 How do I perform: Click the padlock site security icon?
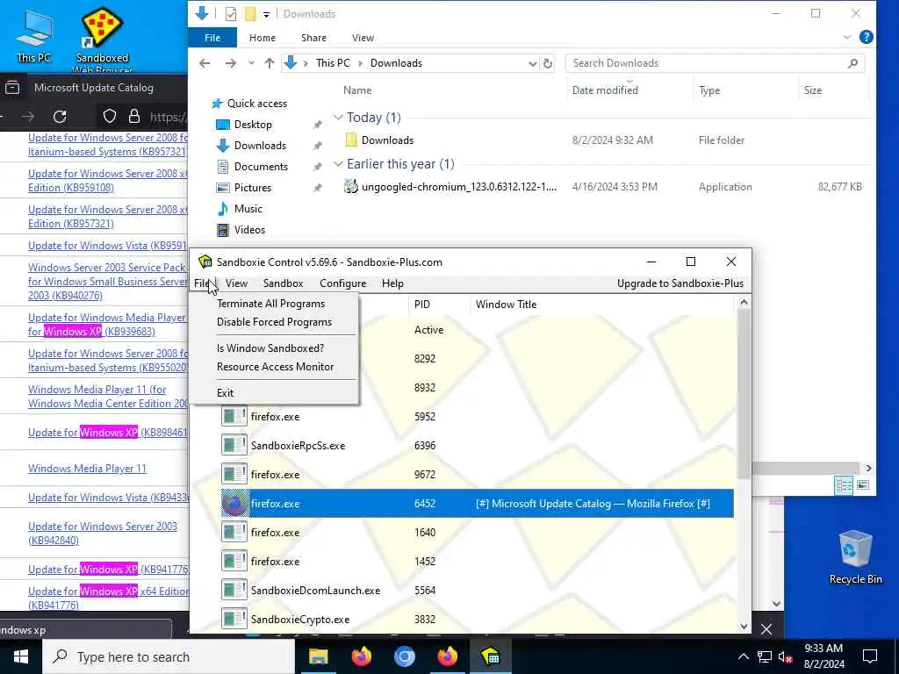pyautogui.click(x=134, y=117)
